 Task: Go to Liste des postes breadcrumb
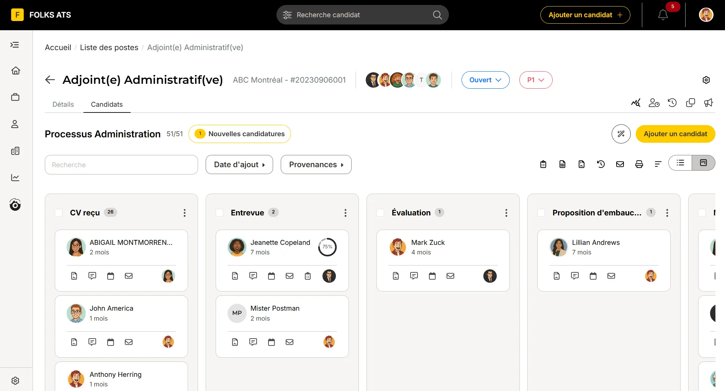coord(109,47)
